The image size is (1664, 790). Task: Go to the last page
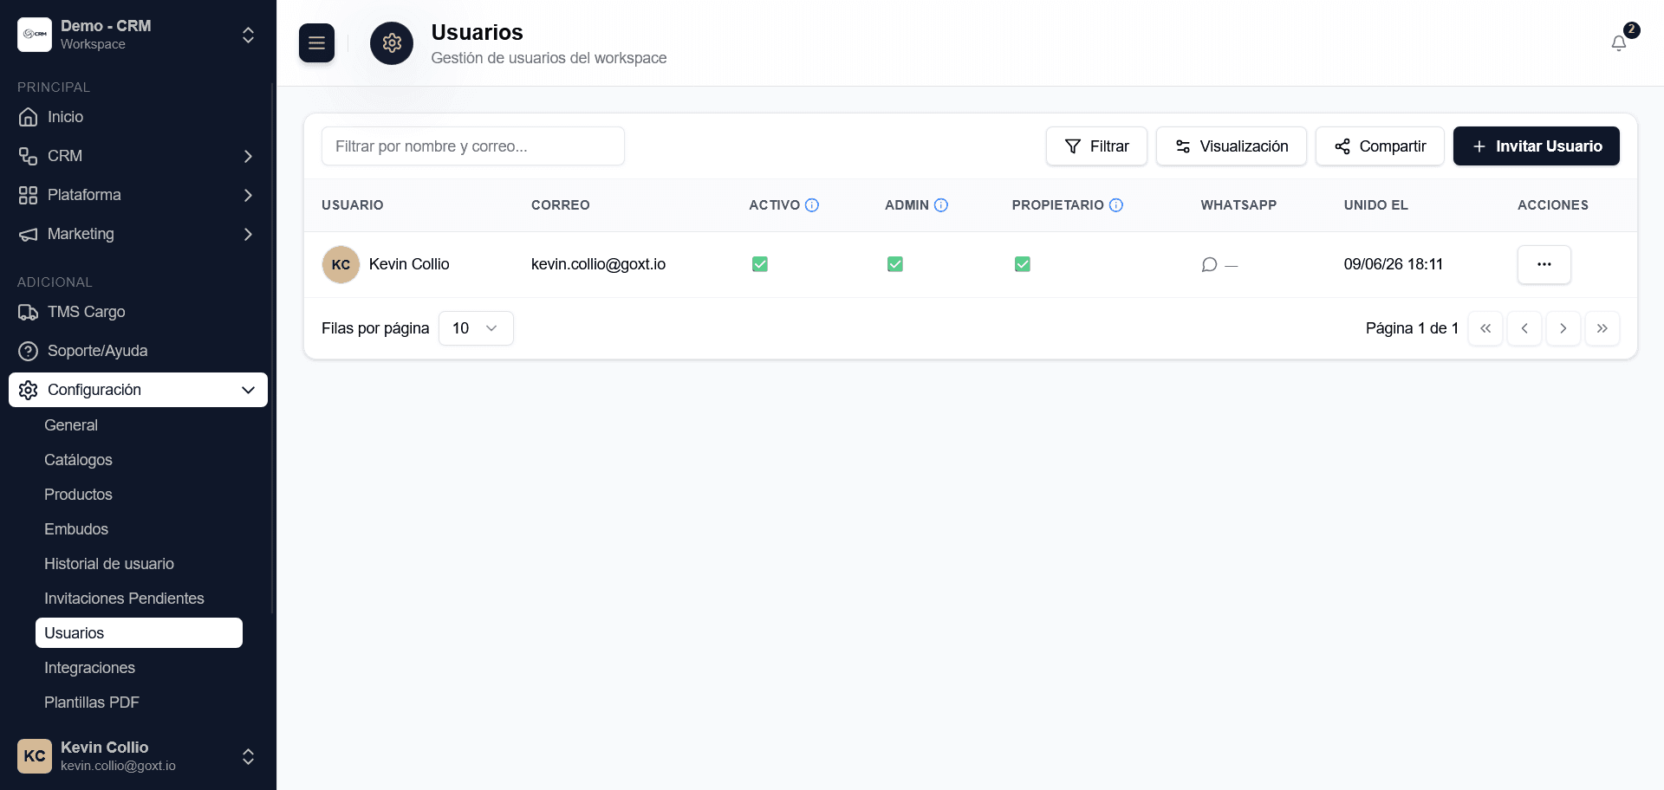(1602, 328)
